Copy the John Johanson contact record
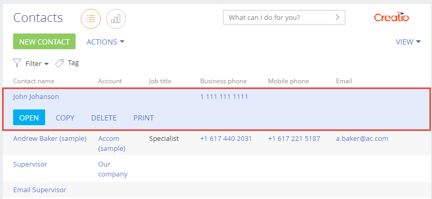This screenshot has height=199, width=432. click(x=65, y=118)
